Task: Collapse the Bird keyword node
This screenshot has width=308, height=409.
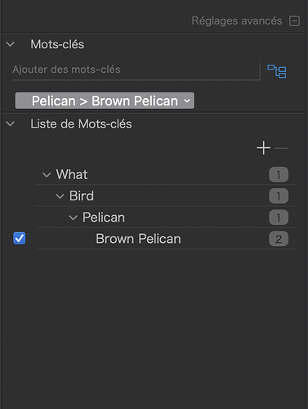Action: click(x=60, y=196)
